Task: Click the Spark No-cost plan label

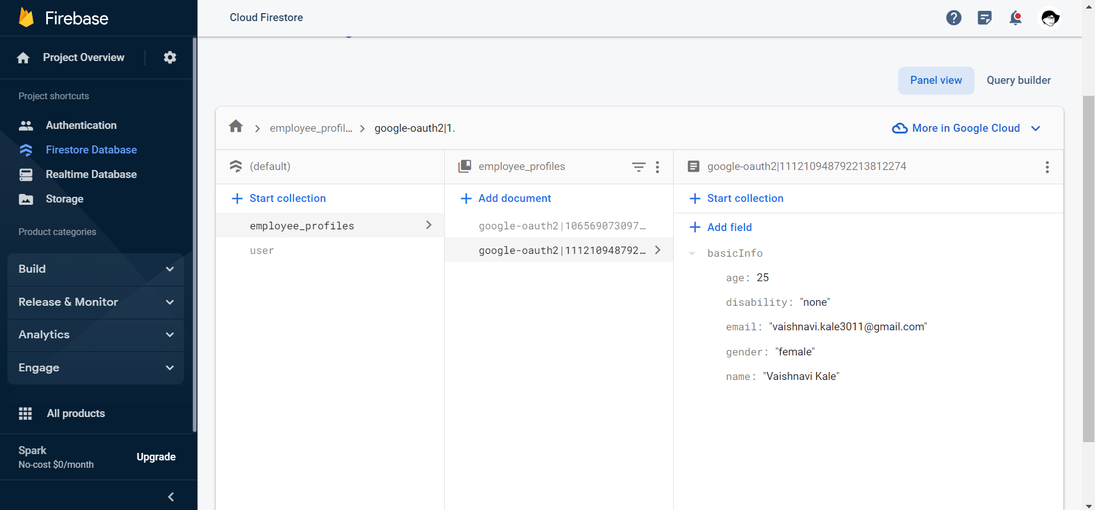Action: tap(56, 458)
